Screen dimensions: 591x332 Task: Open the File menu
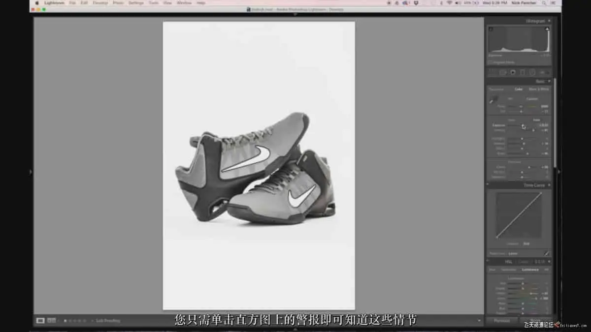[x=72, y=3]
